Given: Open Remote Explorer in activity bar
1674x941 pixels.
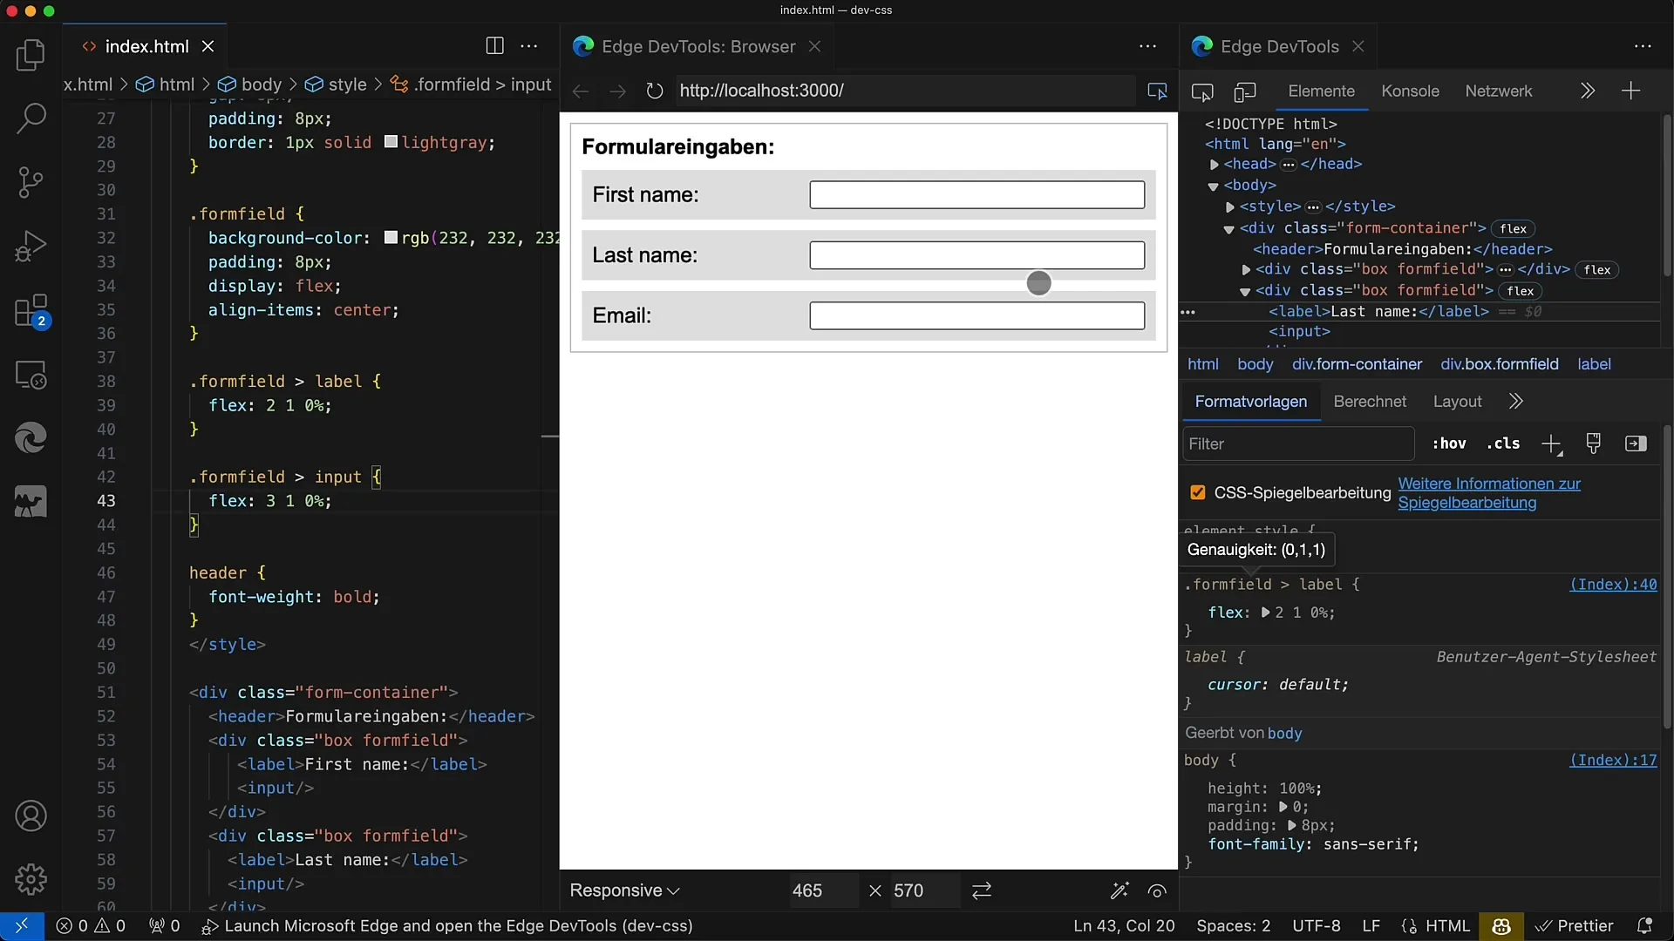Looking at the screenshot, I should (31, 375).
